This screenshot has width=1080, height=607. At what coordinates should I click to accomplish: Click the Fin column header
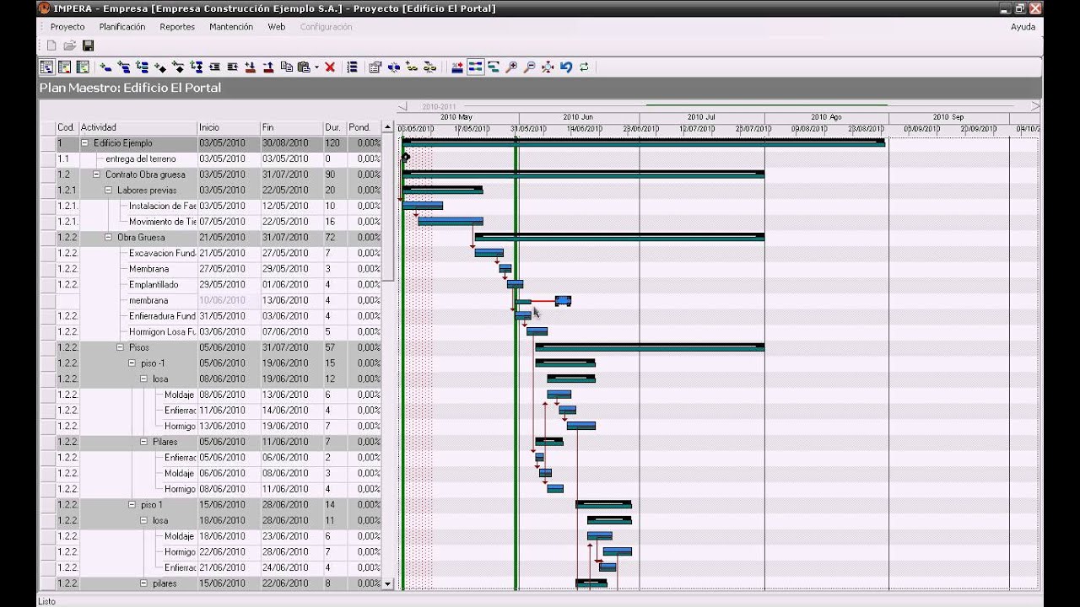click(291, 127)
